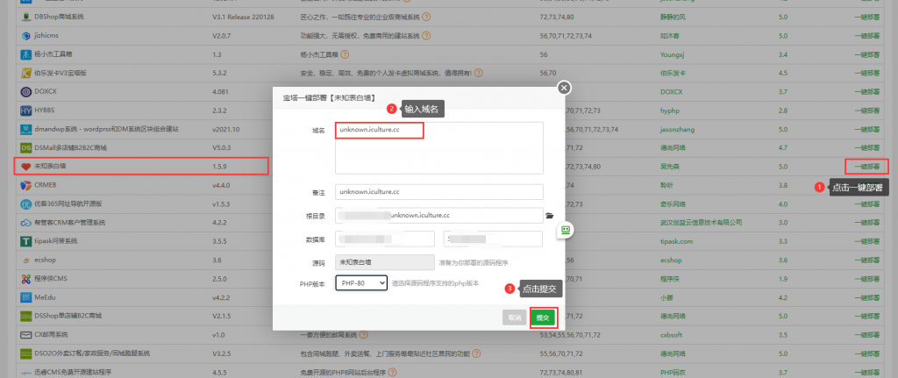Viewport: 898px width, 378px height.
Task: Click the tipask问答系统 logo icon
Action: click(x=25, y=241)
